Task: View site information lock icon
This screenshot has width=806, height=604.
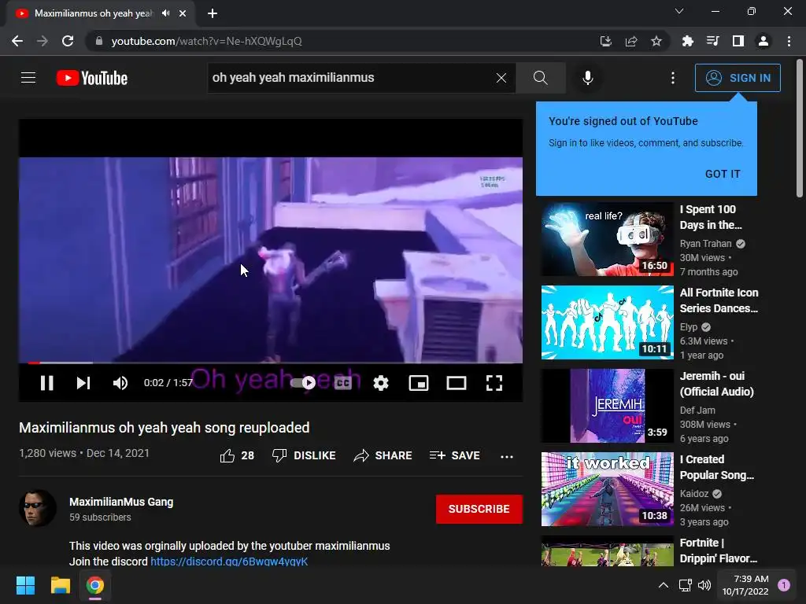Action: pyautogui.click(x=99, y=41)
